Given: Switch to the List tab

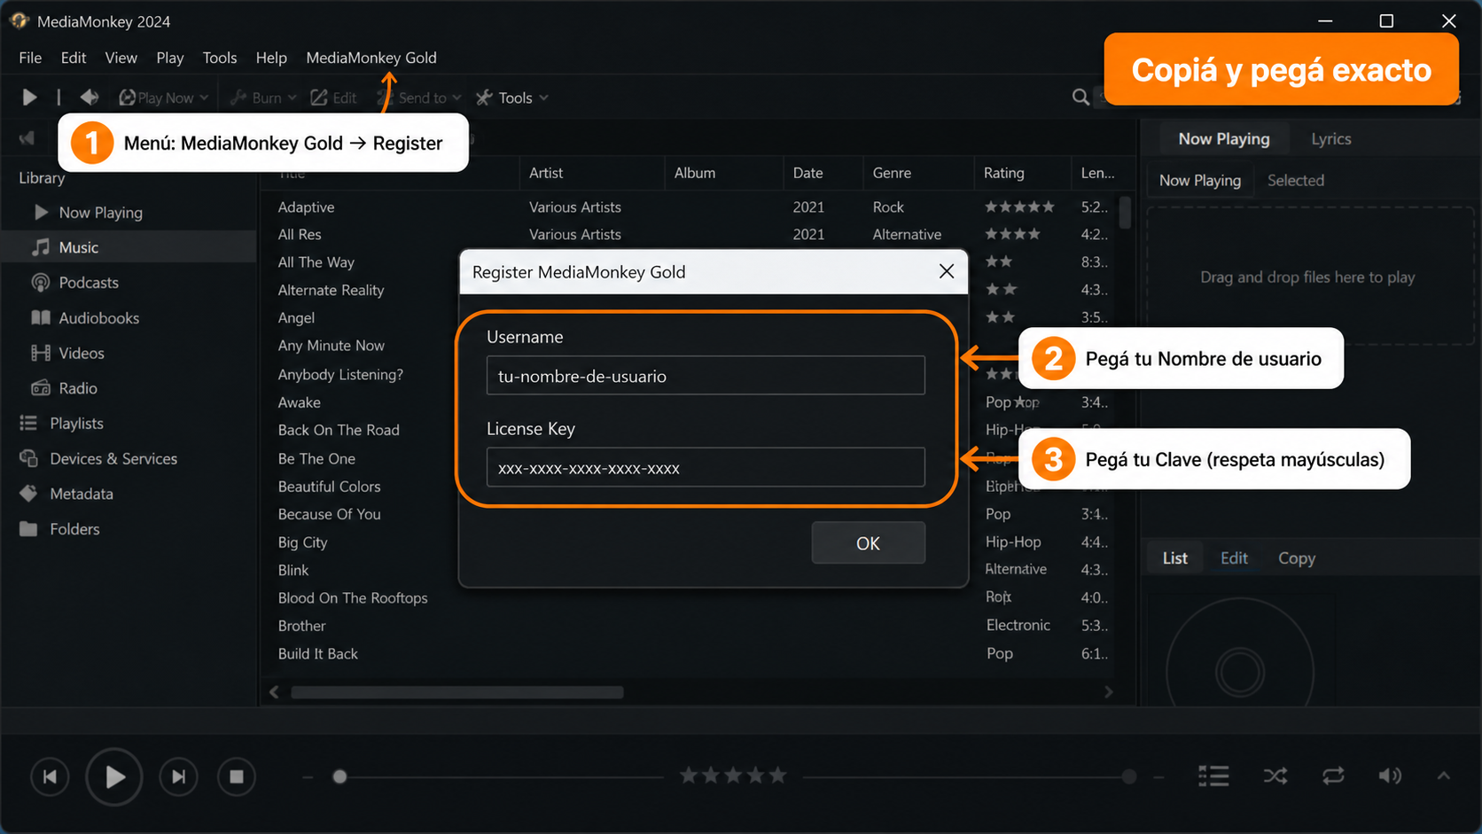Looking at the screenshot, I should pyautogui.click(x=1175, y=558).
